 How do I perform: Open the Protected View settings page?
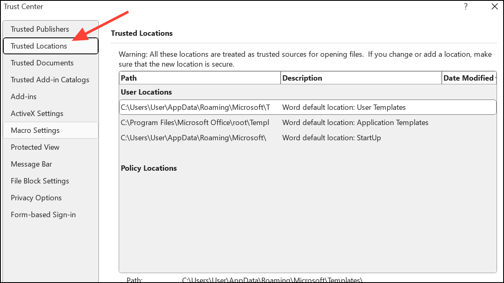35,147
